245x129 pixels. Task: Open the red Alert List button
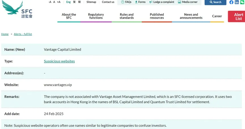237,16
